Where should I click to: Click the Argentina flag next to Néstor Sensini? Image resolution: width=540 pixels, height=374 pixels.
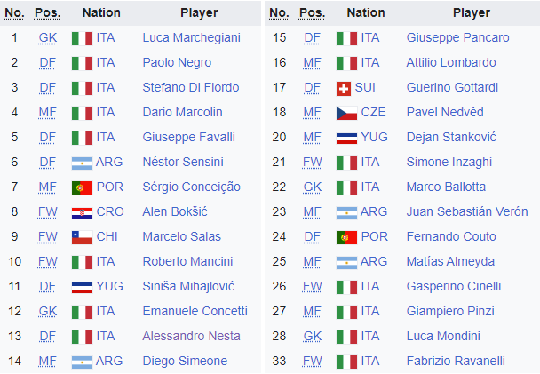coord(82,163)
